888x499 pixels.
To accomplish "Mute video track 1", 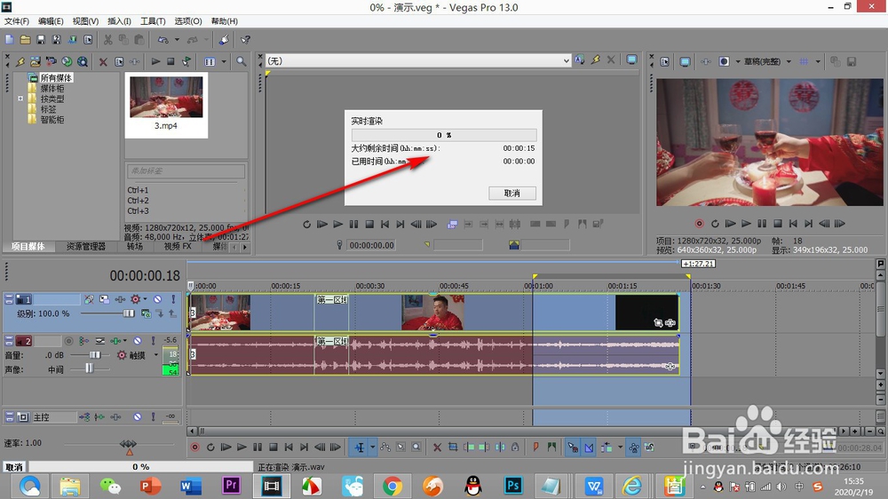I will pyautogui.click(x=157, y=299).
